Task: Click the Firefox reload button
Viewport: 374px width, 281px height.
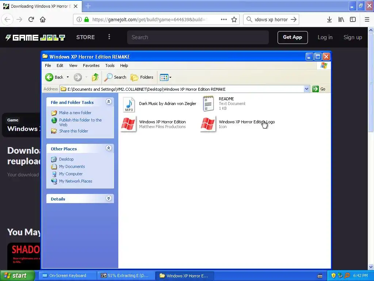Action: click(x=31, y=19)
